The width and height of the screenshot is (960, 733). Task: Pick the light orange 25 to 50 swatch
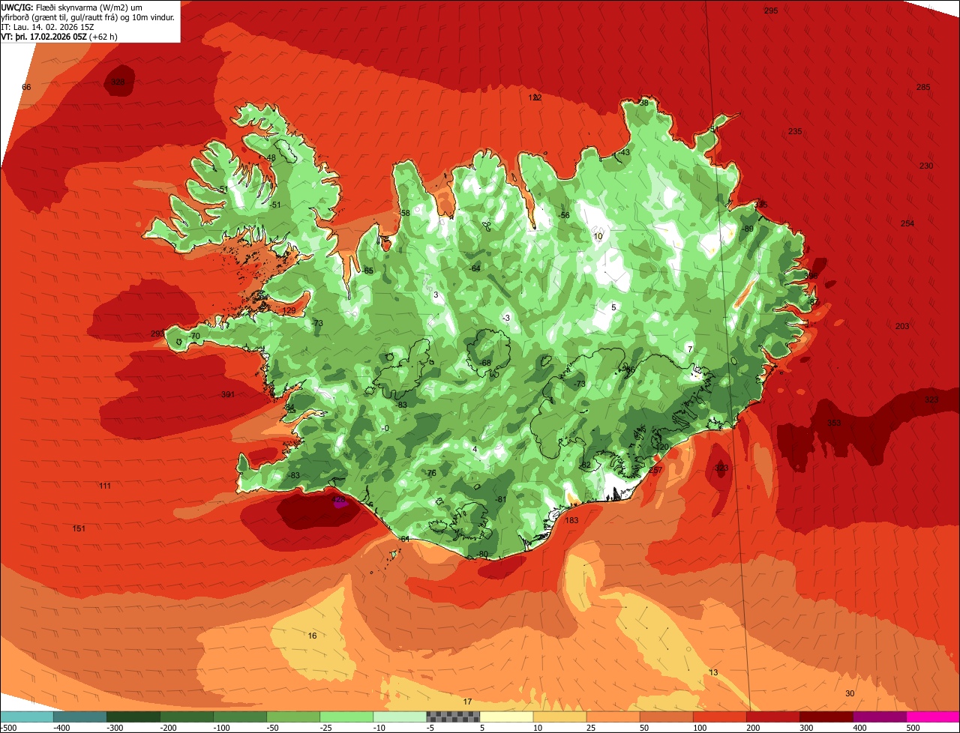click(612, 717)
